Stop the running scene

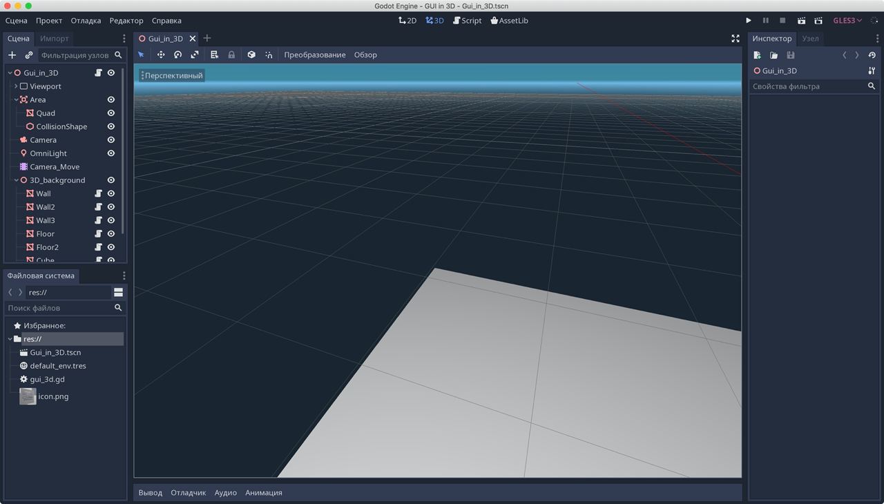click(x=782, y=21)
